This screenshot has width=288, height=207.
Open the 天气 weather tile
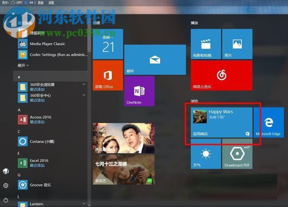tap(206, 154)
